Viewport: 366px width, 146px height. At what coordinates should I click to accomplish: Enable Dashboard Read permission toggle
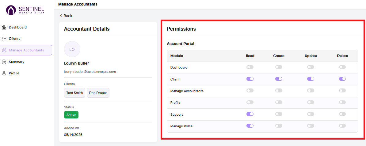(250, 67)
